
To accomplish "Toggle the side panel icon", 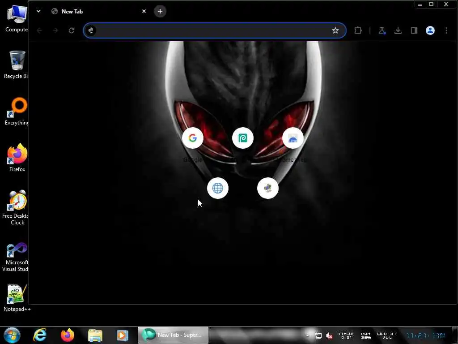I will pyautogui.click(x=414, y=30).
